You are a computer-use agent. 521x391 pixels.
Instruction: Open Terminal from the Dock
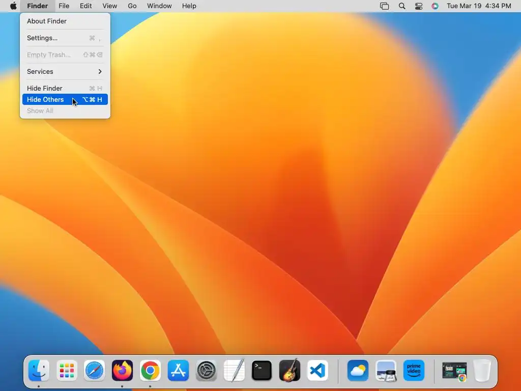click(262, 371)
